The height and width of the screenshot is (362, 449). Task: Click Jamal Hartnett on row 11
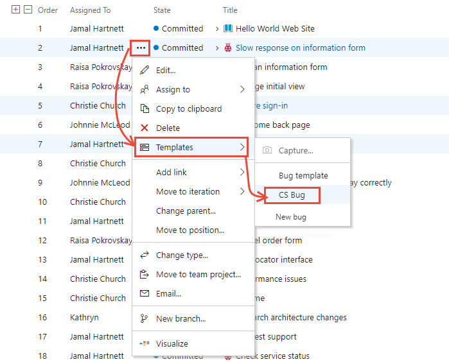click(x=97, y=221)
